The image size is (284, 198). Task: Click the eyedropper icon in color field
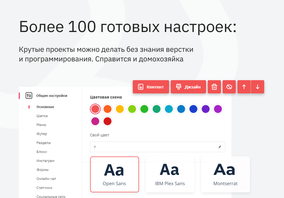pos(220,147)
